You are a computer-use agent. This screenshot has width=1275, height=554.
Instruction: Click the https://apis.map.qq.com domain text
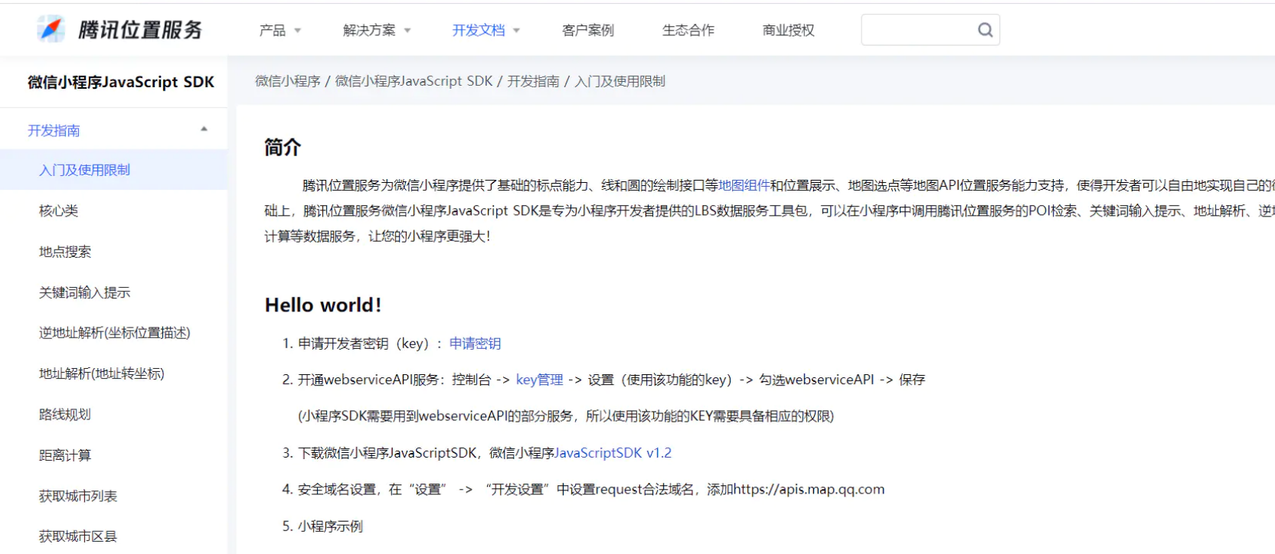[x=809, y=490]
